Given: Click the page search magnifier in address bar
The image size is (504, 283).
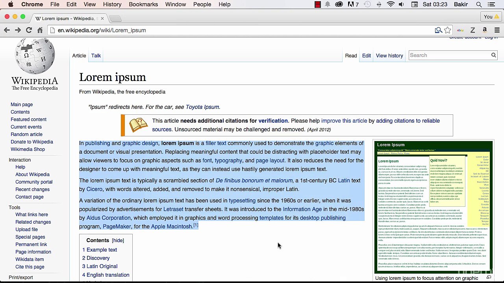Looking at the screenshot, I should (438, 30).
